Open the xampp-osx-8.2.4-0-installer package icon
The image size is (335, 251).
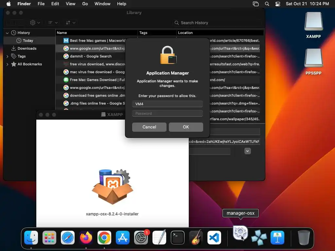(113, 186)
